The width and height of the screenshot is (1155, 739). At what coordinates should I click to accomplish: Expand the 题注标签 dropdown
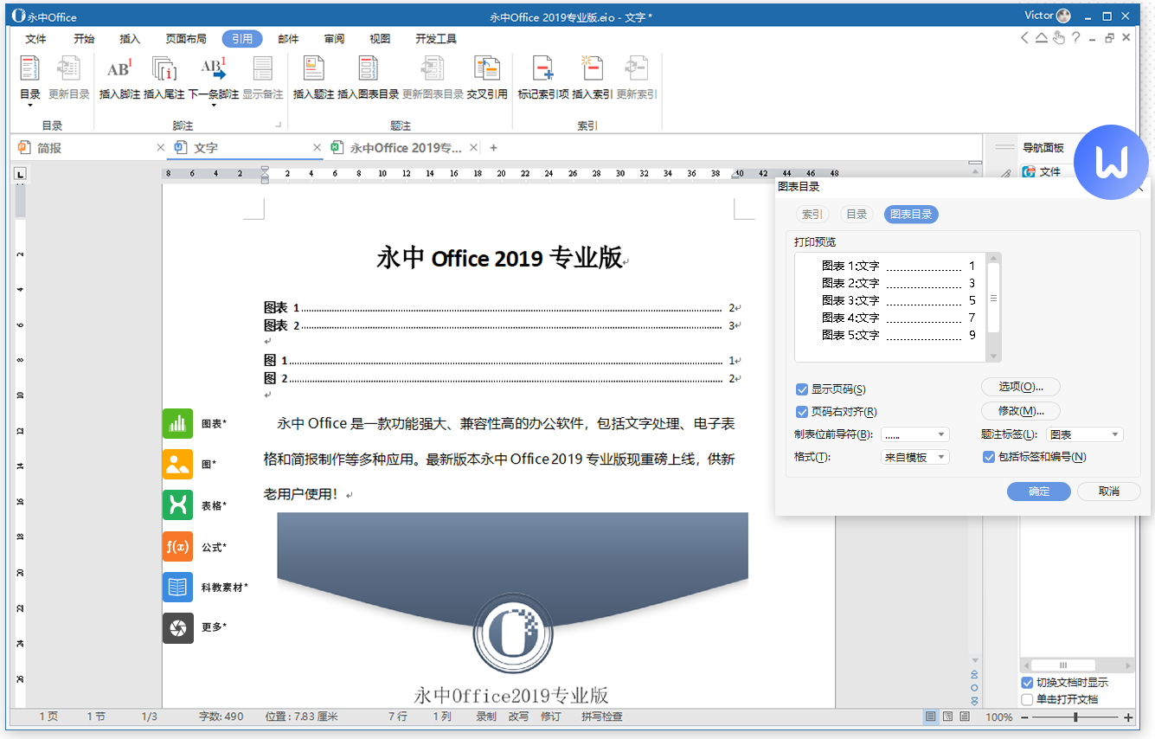coord(1085,434)
